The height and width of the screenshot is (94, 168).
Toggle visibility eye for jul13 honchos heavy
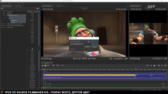[x=3, y=24]
